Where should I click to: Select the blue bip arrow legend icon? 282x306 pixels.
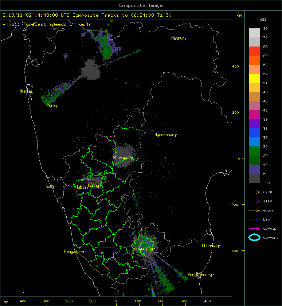coord(254,220)
